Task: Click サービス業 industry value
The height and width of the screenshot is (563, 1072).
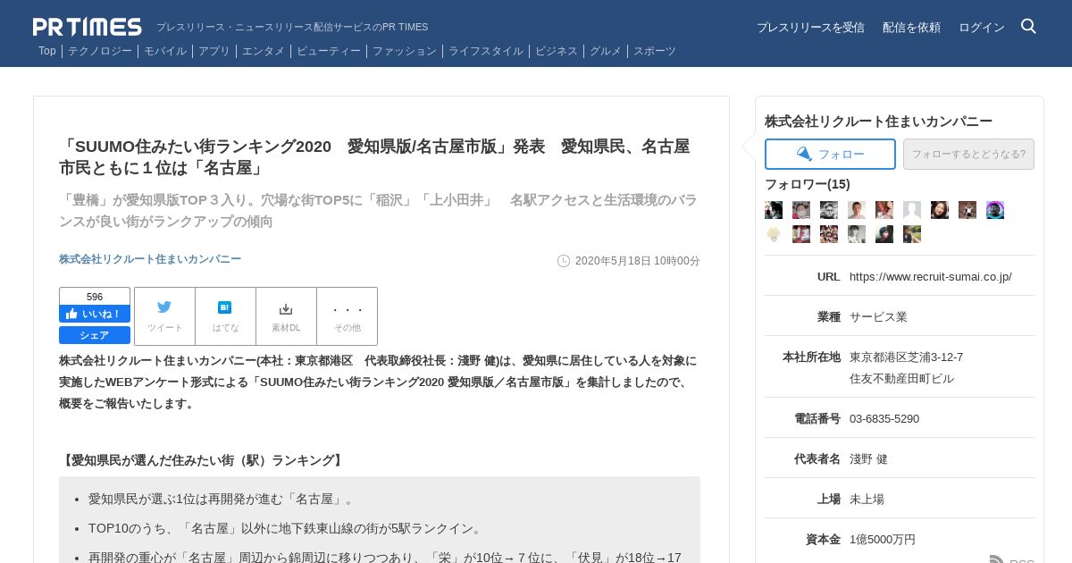Action: click(878, 316)
